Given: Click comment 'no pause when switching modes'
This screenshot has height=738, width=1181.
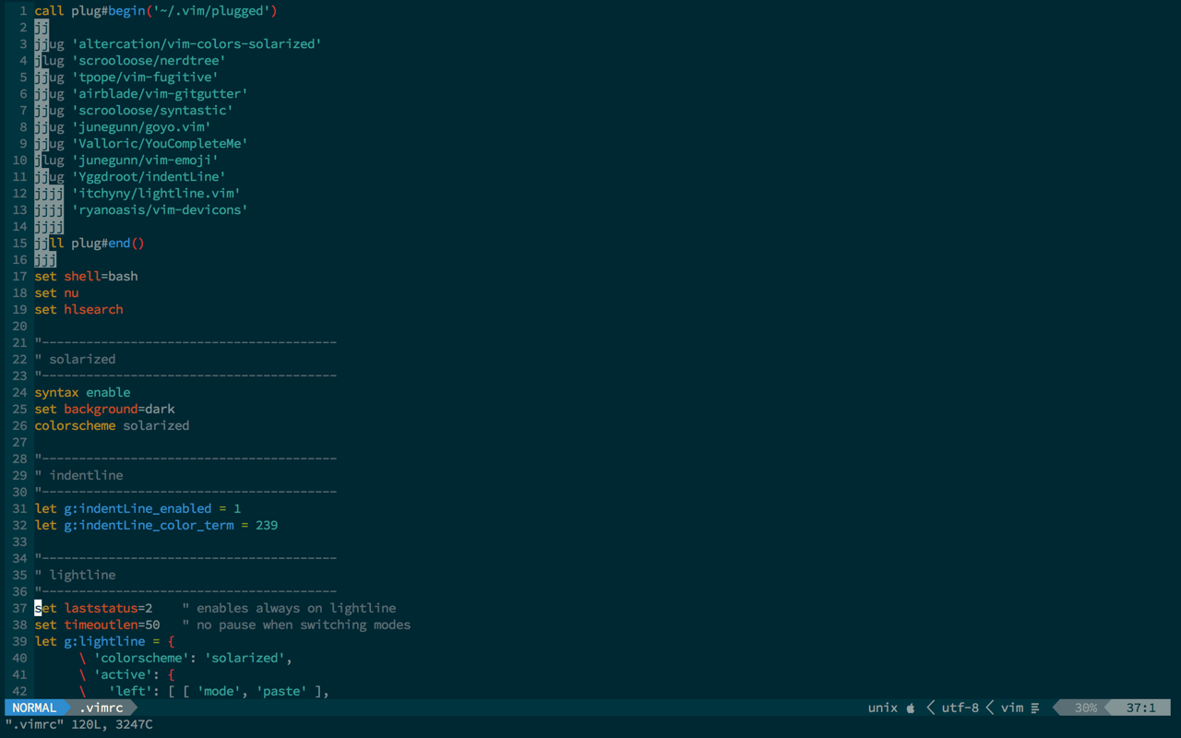Looking at the screenshot, I should click(x=304, y=625).
